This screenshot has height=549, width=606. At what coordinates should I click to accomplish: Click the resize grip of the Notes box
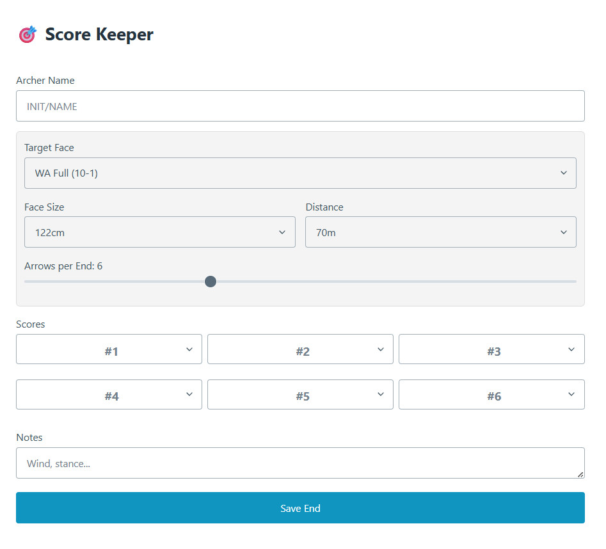581,476
